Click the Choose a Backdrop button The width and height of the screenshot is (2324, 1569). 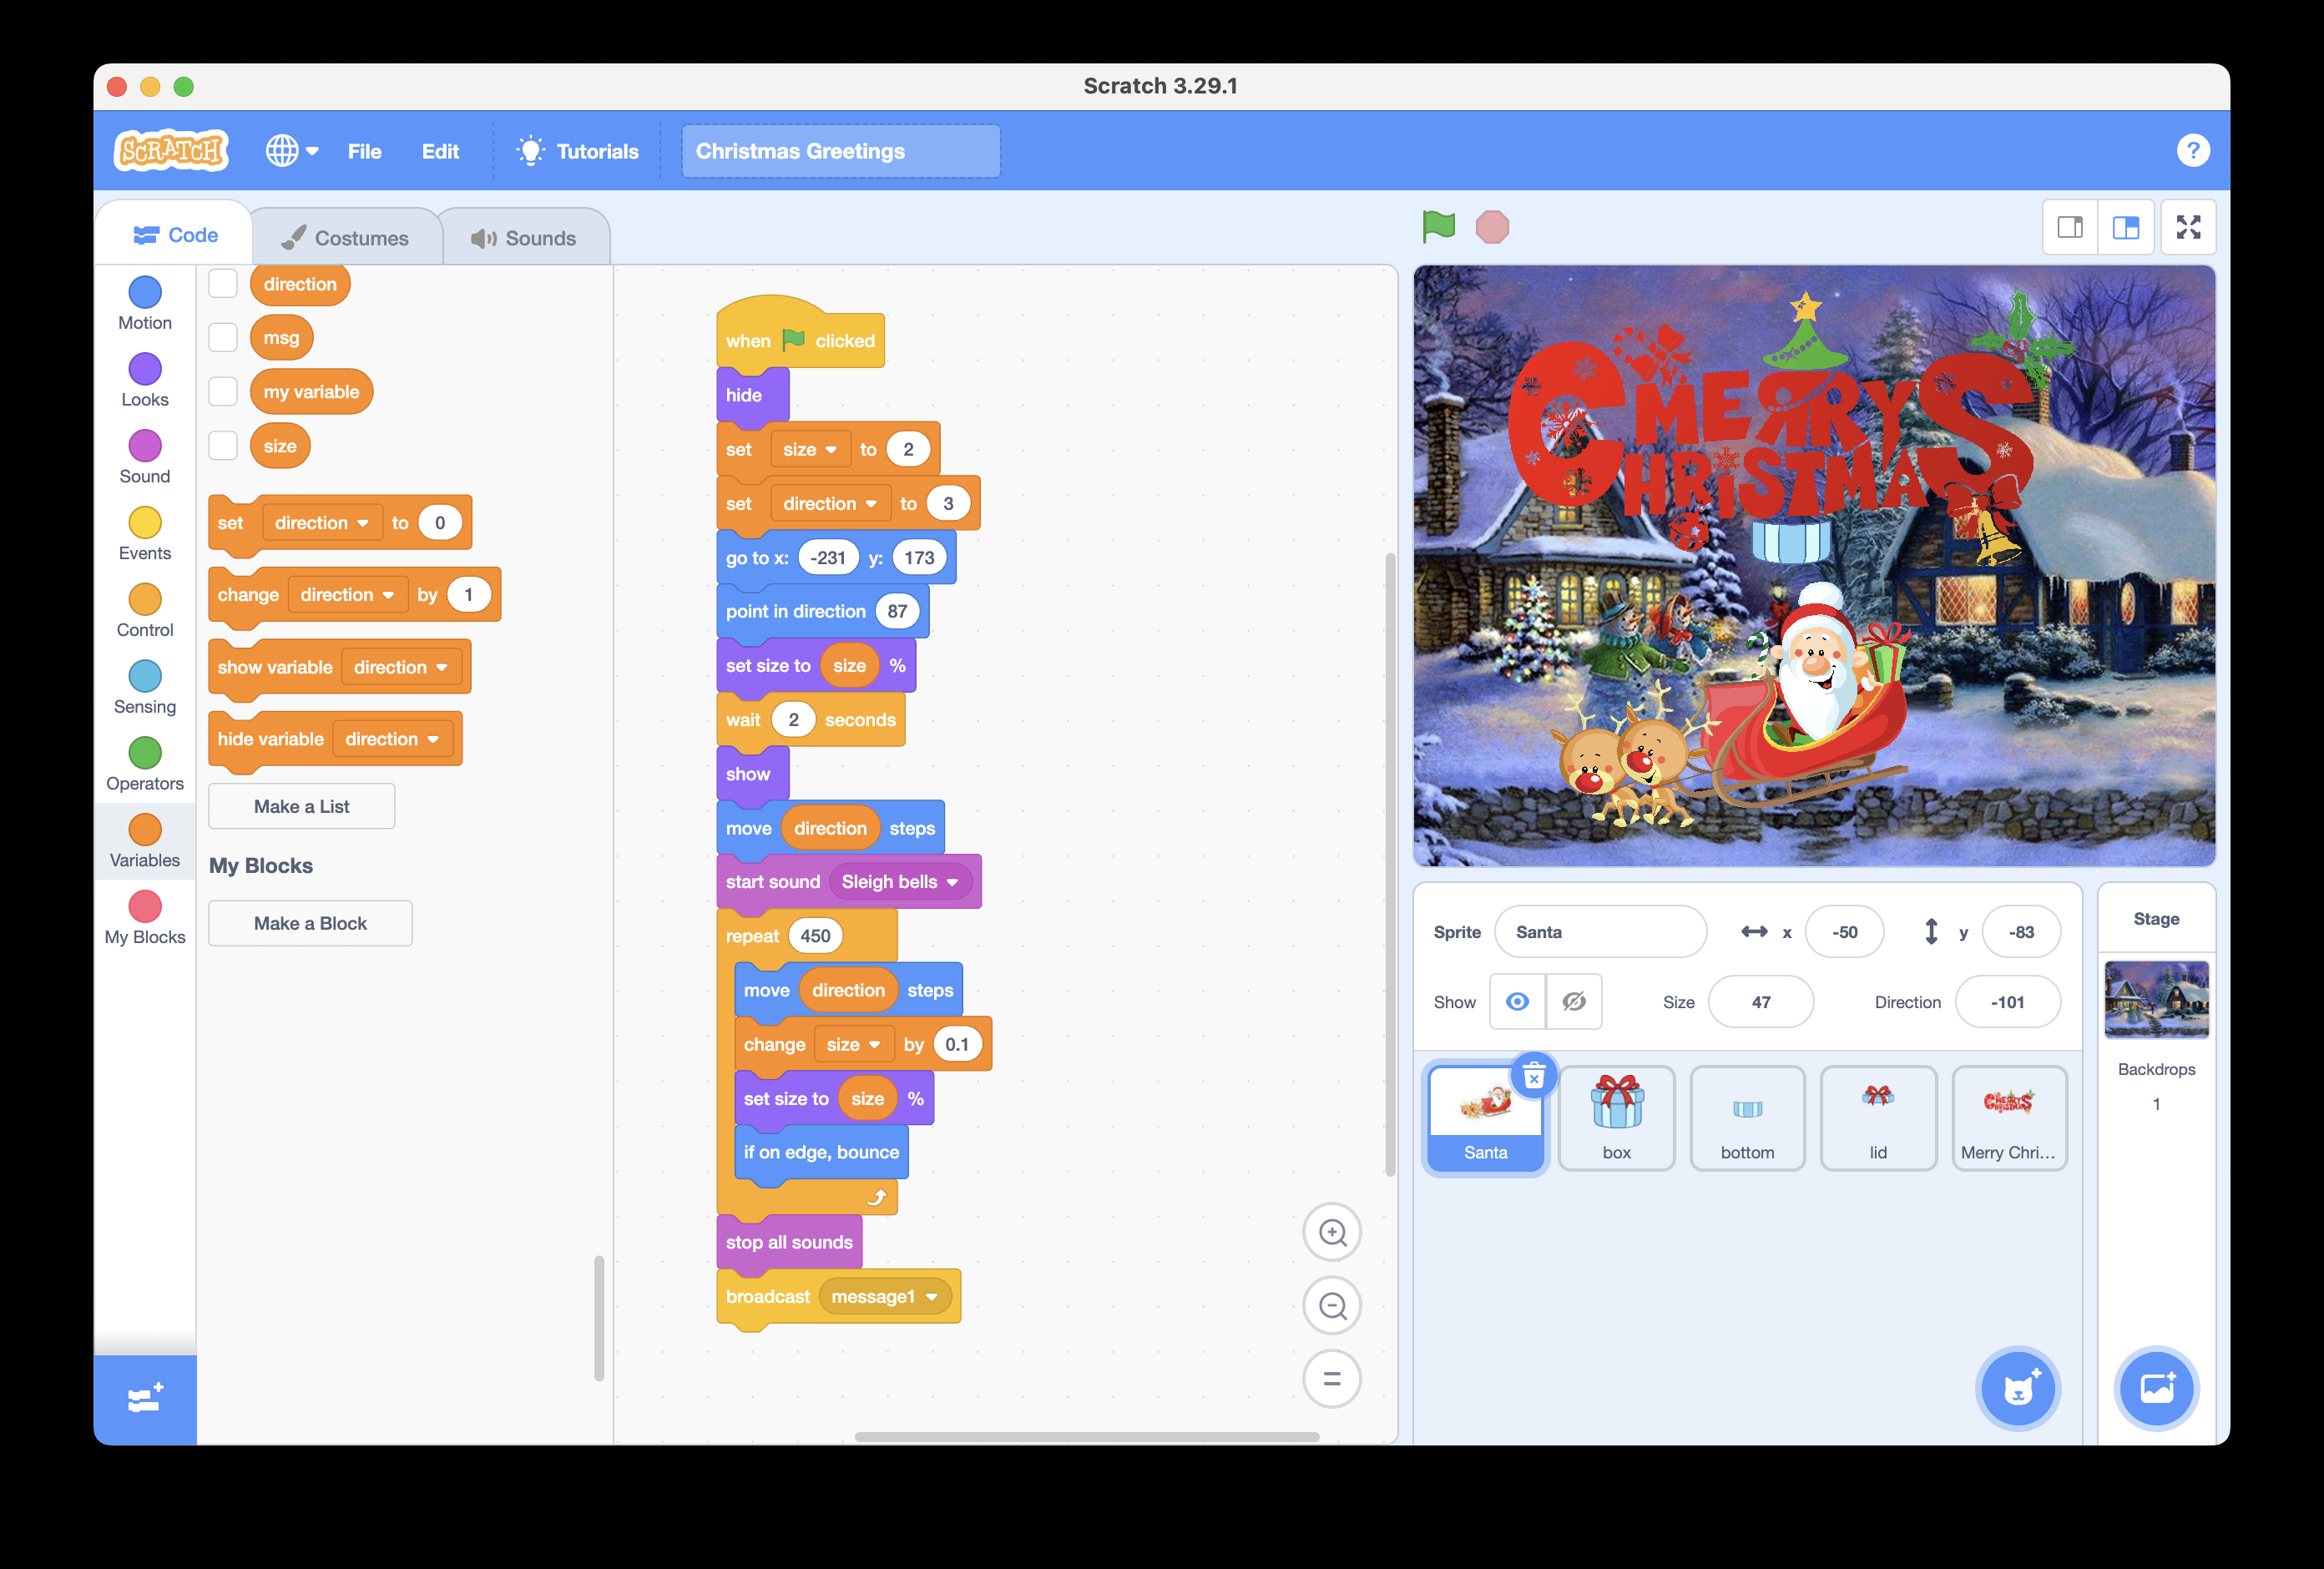pos(2156,1388)
